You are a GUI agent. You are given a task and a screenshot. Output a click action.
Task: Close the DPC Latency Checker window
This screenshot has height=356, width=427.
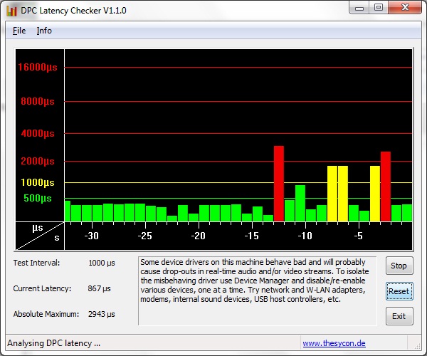coord(405,7)
